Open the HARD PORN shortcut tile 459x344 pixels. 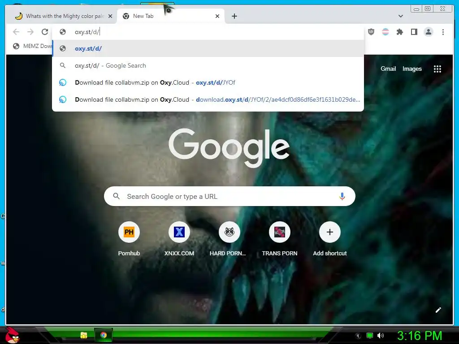point(229,239)
